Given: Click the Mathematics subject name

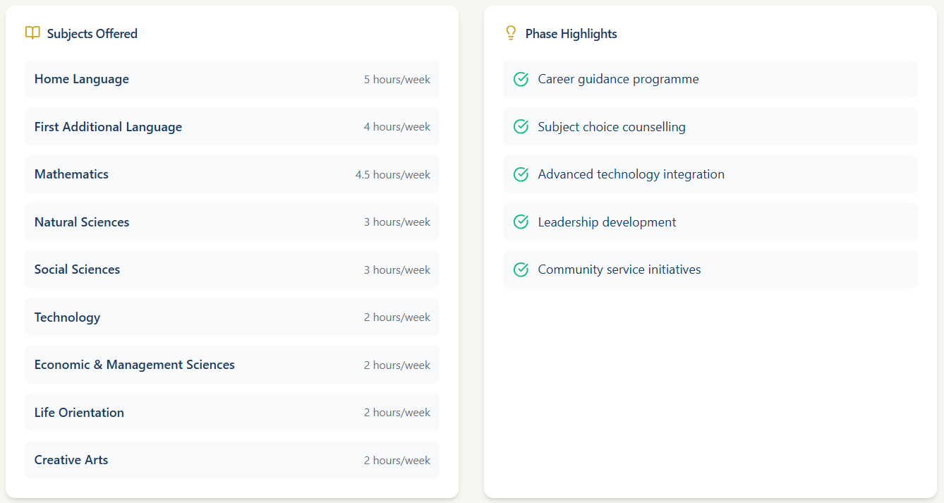Looking at the screenshot, I should [x=71, y=174].
